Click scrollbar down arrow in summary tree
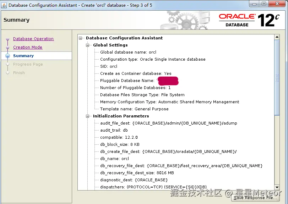The width and height of the screenshot is (288, 204). point(277,187)
